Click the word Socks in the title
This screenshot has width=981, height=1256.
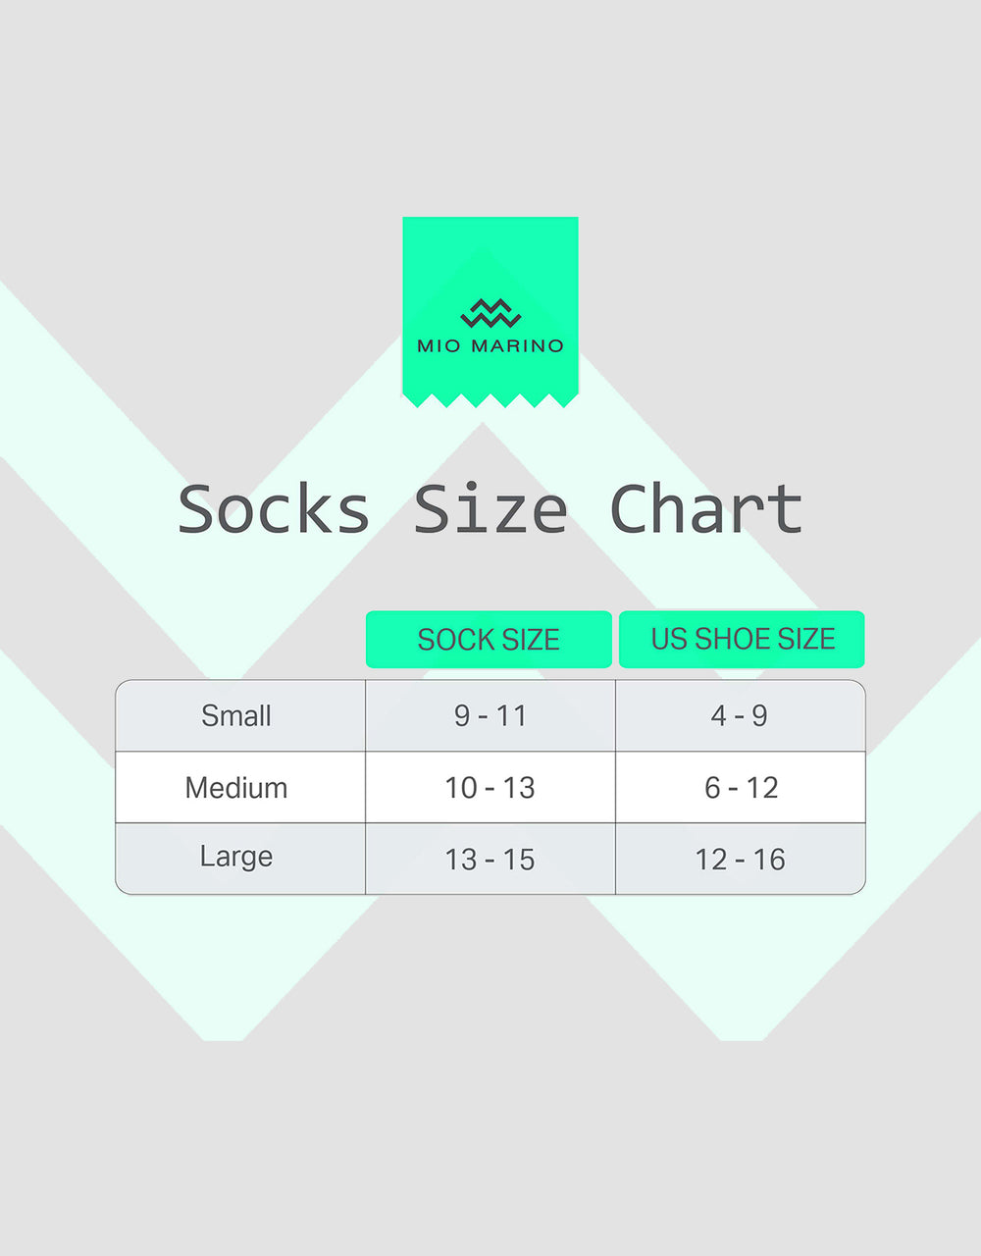click(274, 509)
